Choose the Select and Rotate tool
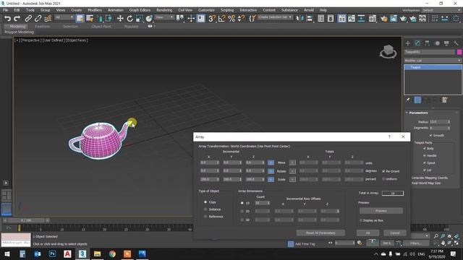The image size is (463, 260). [x=129, y=19]
